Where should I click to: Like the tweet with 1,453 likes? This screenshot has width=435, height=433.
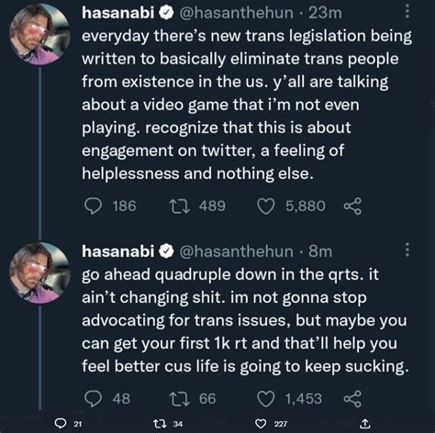pyautogui.click(x=265, y=399)
